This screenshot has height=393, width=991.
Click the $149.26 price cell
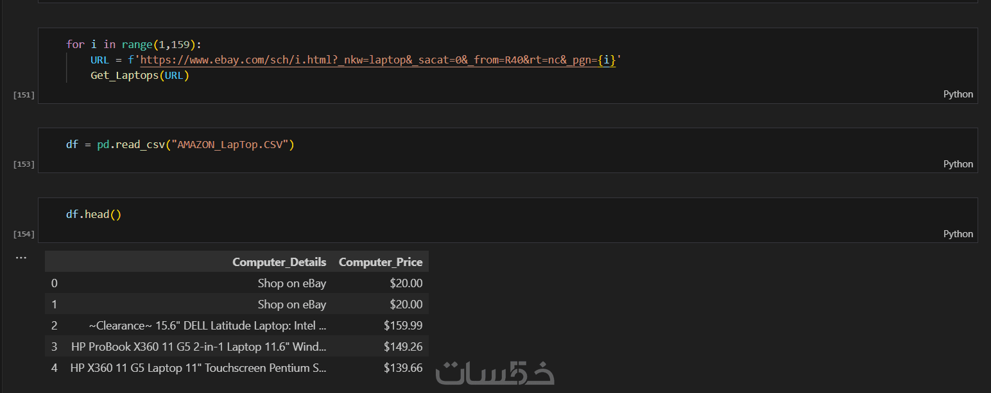click(402, 347)
